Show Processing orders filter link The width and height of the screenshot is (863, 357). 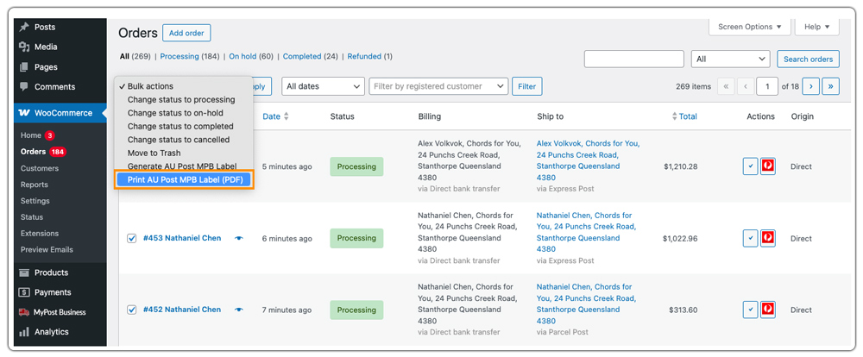(180, 56)
